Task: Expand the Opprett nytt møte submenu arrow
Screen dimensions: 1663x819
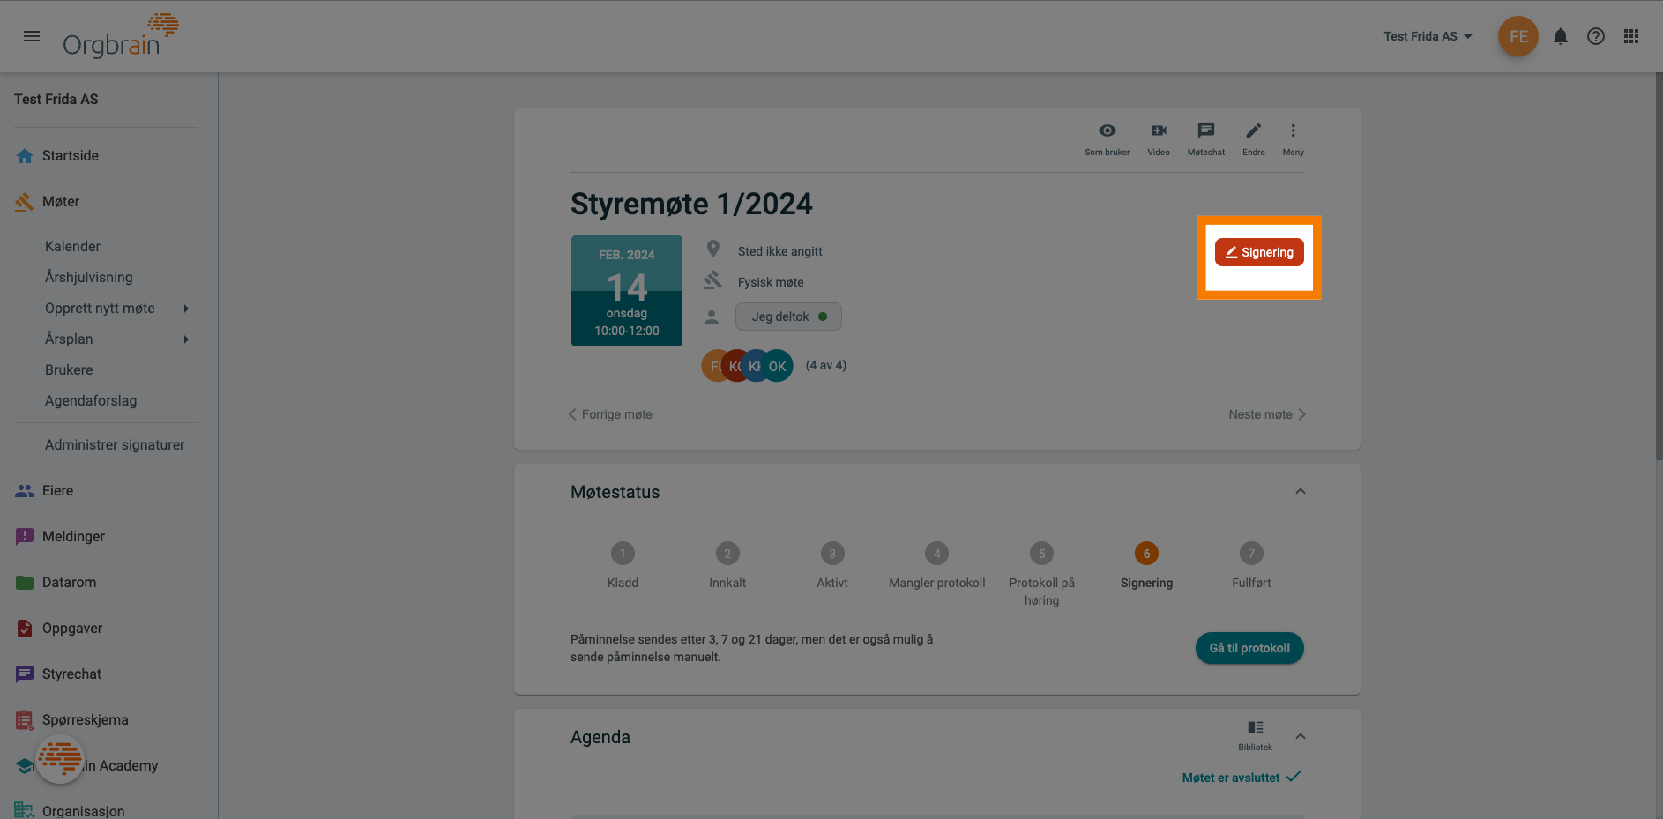Action: pyautogui.click(x=186, y=308)
